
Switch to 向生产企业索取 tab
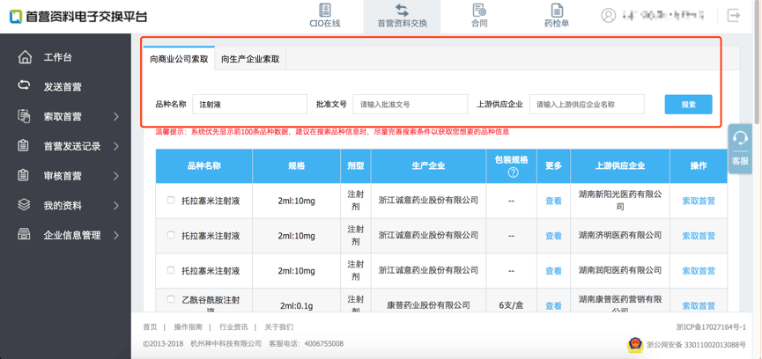pos(250,59)
